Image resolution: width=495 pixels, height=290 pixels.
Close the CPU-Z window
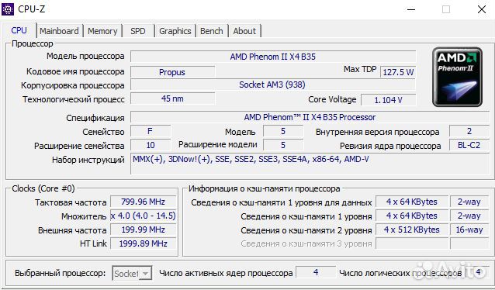tap(482, 9)
